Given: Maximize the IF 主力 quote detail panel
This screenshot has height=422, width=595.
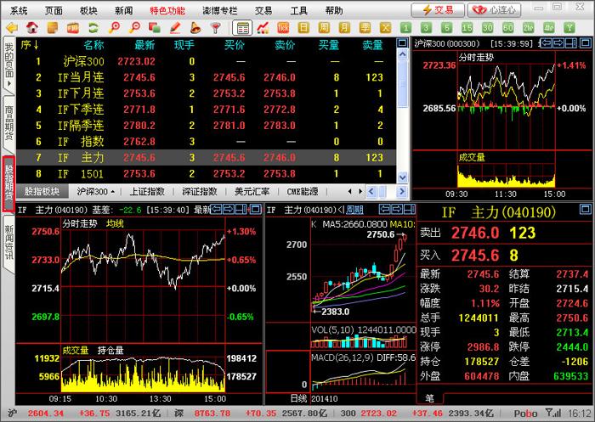Looking at the screenshot, I should click(586, 209).
